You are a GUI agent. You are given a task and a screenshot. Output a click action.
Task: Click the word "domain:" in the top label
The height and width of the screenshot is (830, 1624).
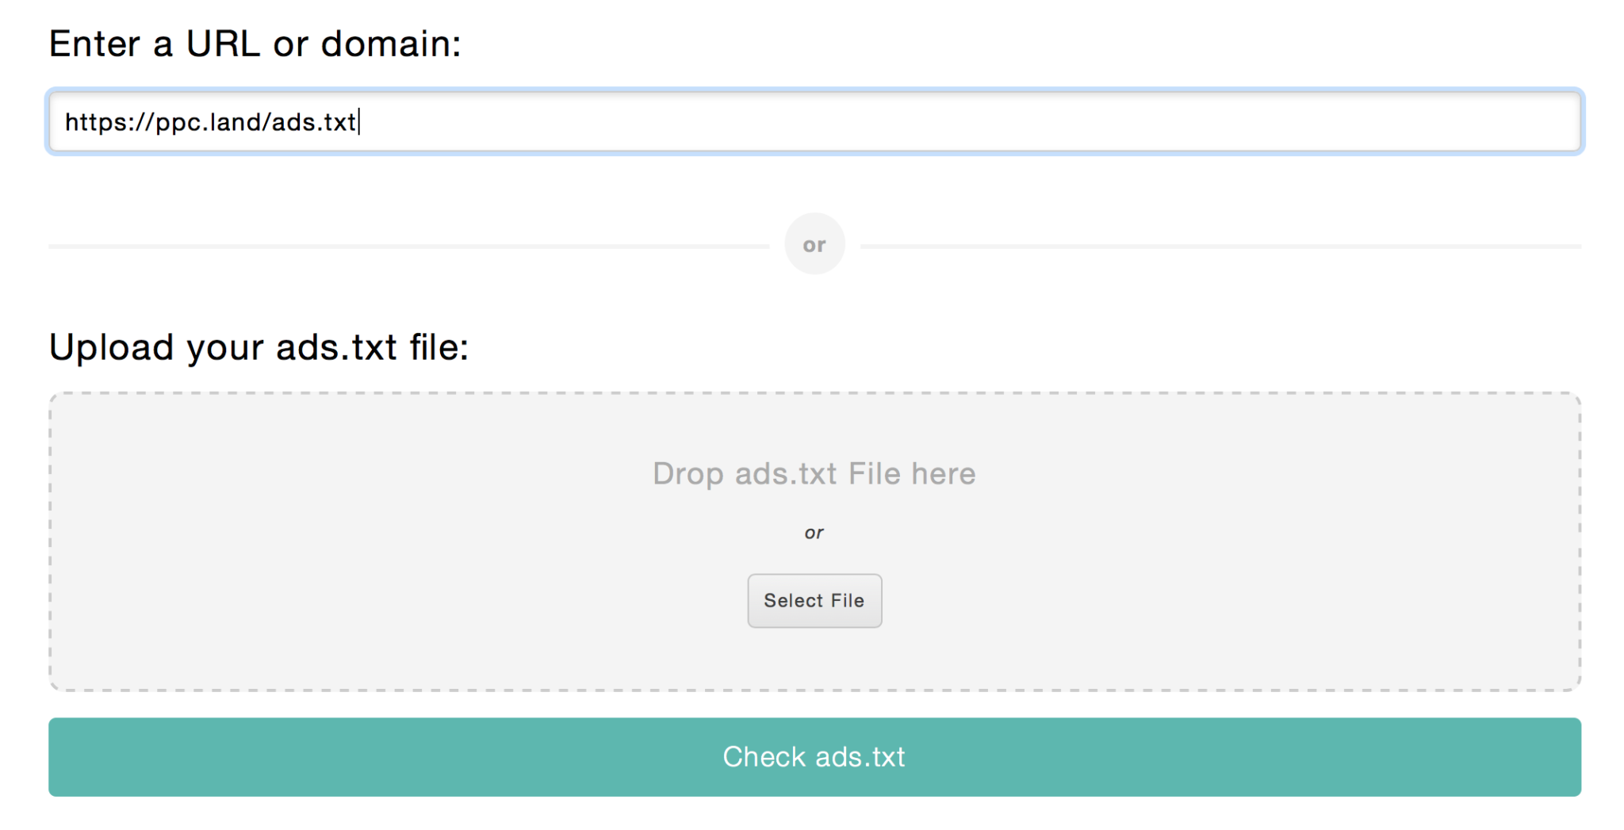(x=391, y=44)
